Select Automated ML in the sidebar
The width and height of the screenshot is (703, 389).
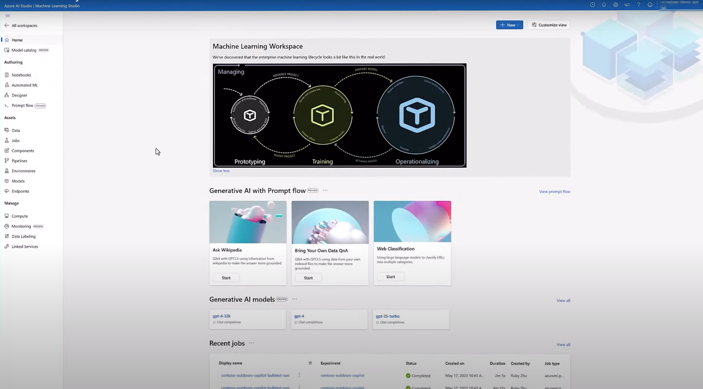(24, 85)
